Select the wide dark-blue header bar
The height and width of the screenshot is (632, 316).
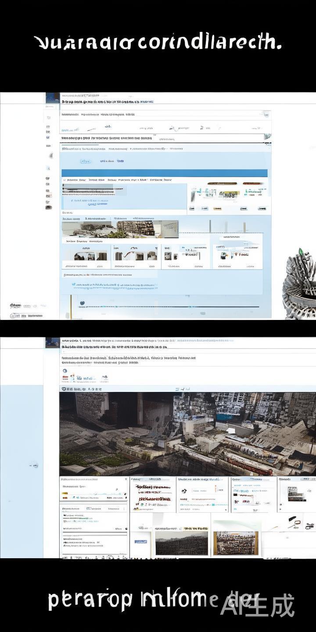[164, 173]
